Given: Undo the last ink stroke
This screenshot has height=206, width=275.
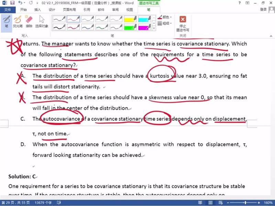Looking at the screenshot, I should click(x=20, y=3).
